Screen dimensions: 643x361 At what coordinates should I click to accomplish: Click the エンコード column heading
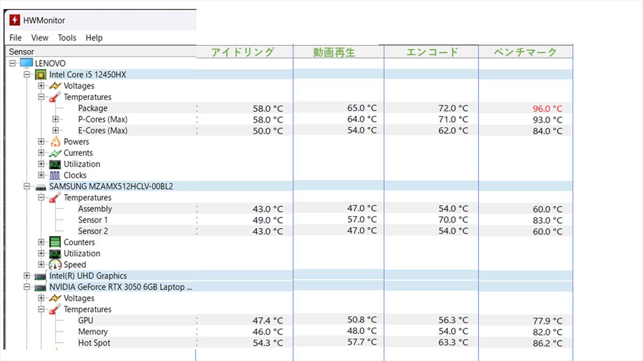coord(432,52)
